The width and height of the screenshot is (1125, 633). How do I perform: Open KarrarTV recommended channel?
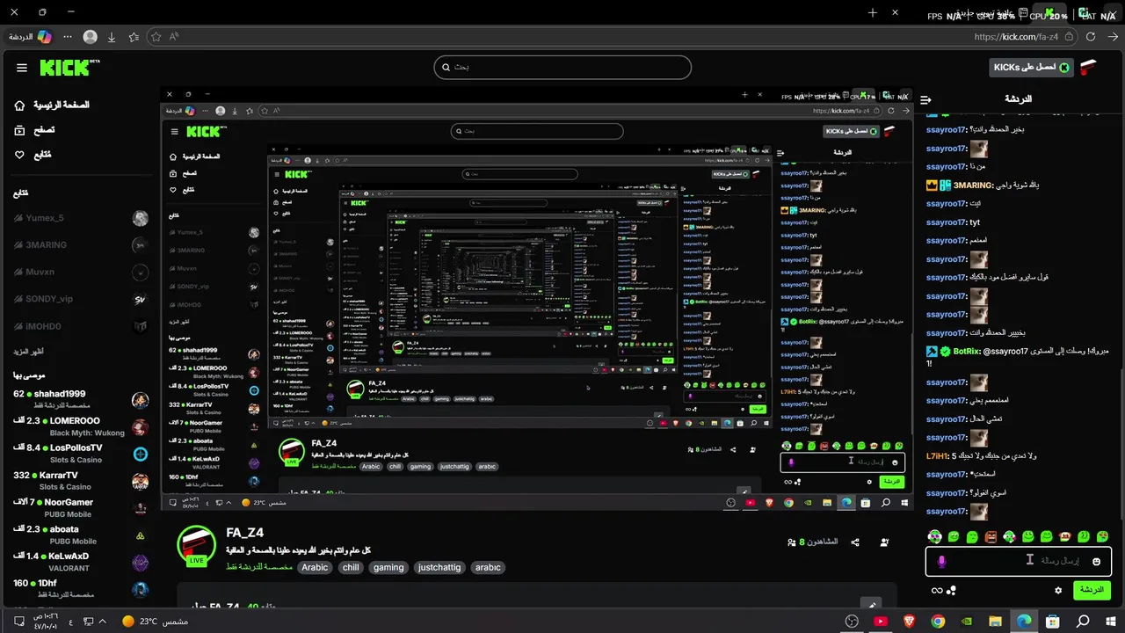[81, 480]
